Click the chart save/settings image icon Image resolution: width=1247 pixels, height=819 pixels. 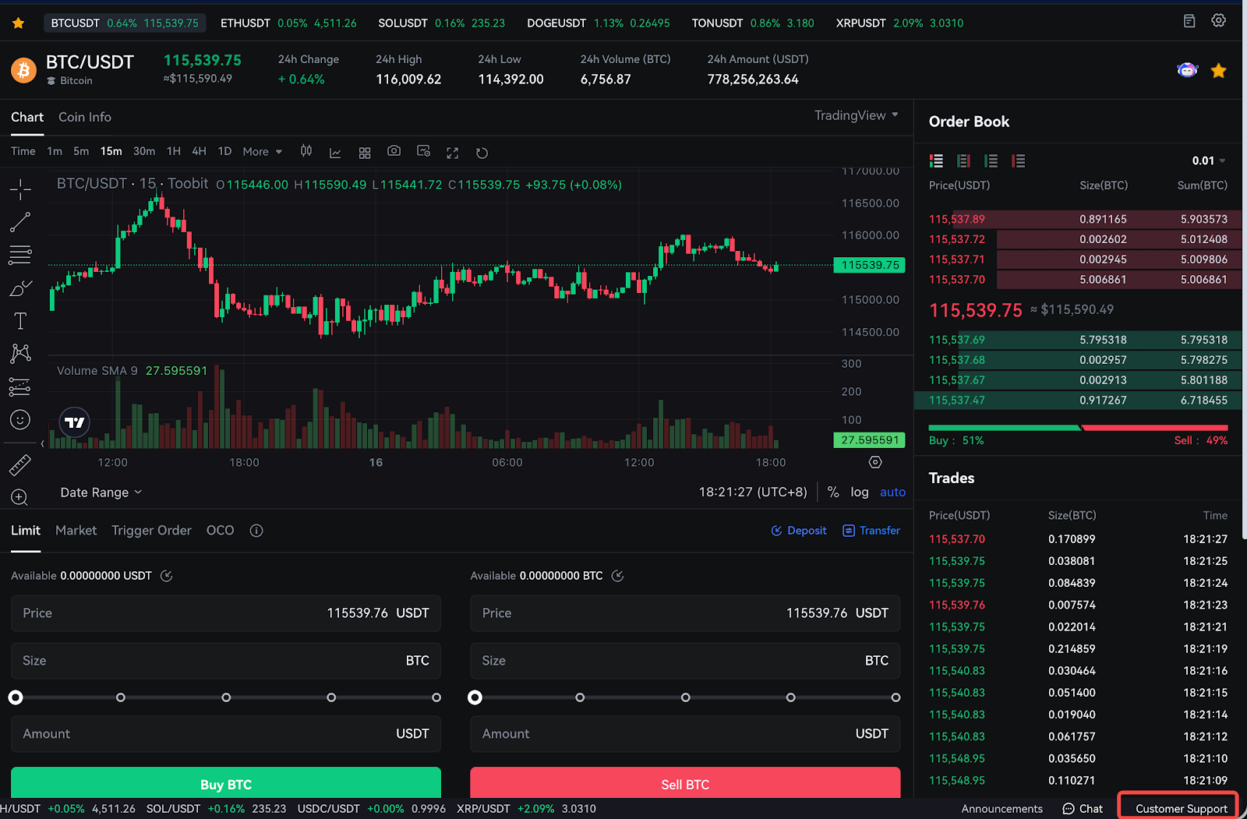point(424,151)
